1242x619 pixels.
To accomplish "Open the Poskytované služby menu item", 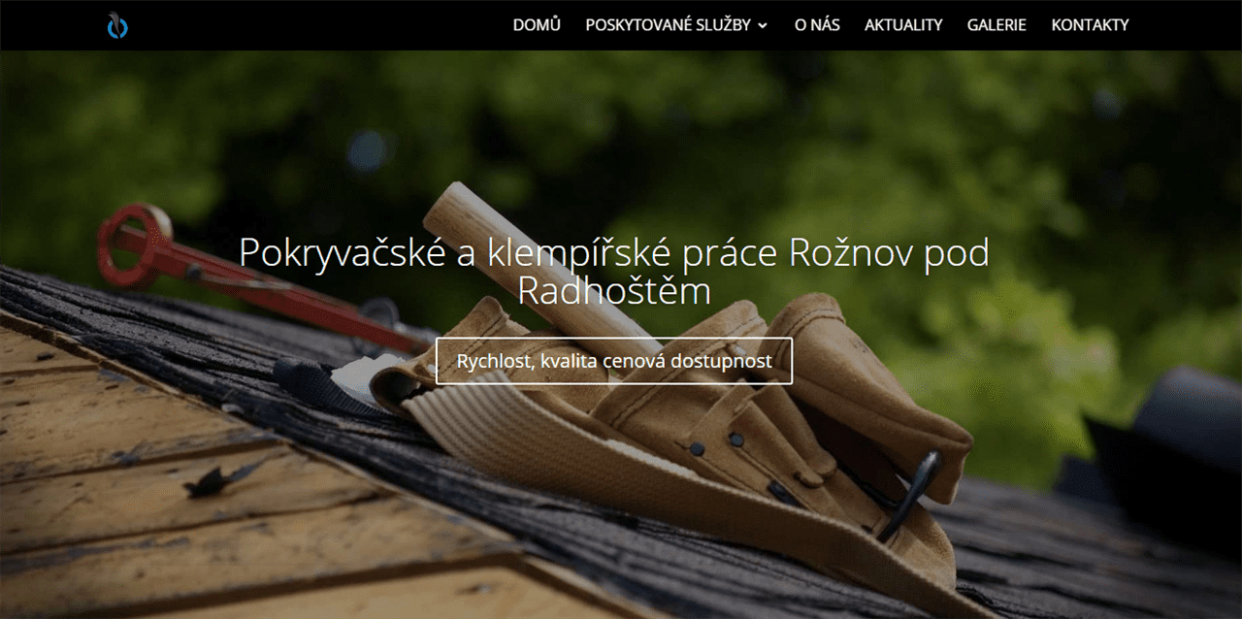I will pyautogui.click(x=669, y=25).
